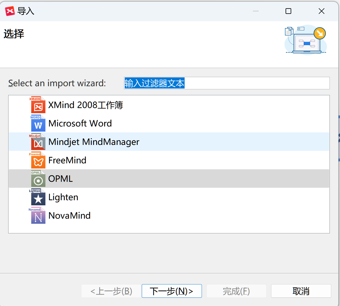This screenshot has width=340, height=306.
Task: Click the XMind logo in title bar
Action: pyautogui.click(x=10, y=11)
